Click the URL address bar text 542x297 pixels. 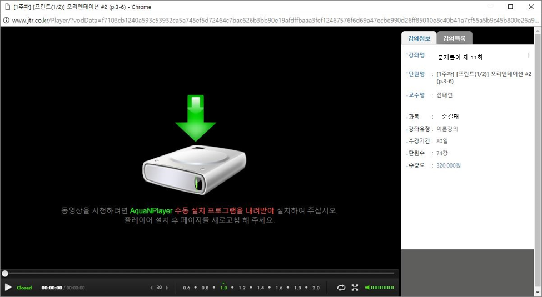[x=275, y=21]
